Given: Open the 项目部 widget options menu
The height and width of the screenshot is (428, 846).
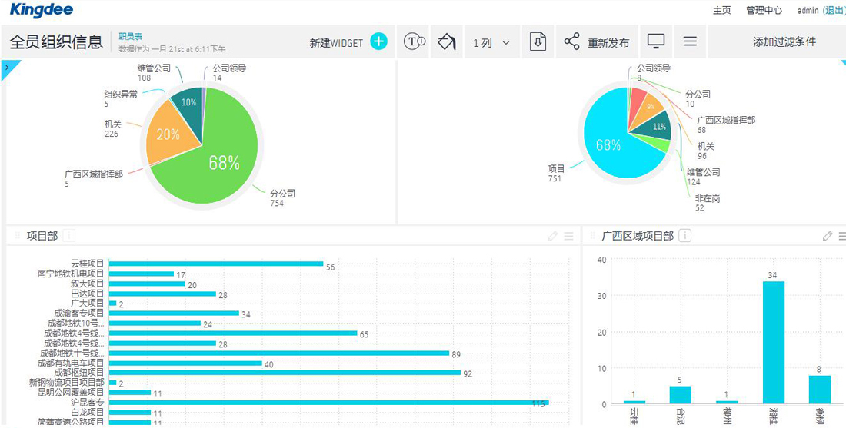Looking at the screenshot, I should 569,236.
